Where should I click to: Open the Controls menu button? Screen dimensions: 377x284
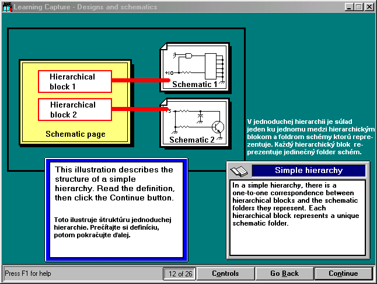pyautogui.click(x=225, y=273)
